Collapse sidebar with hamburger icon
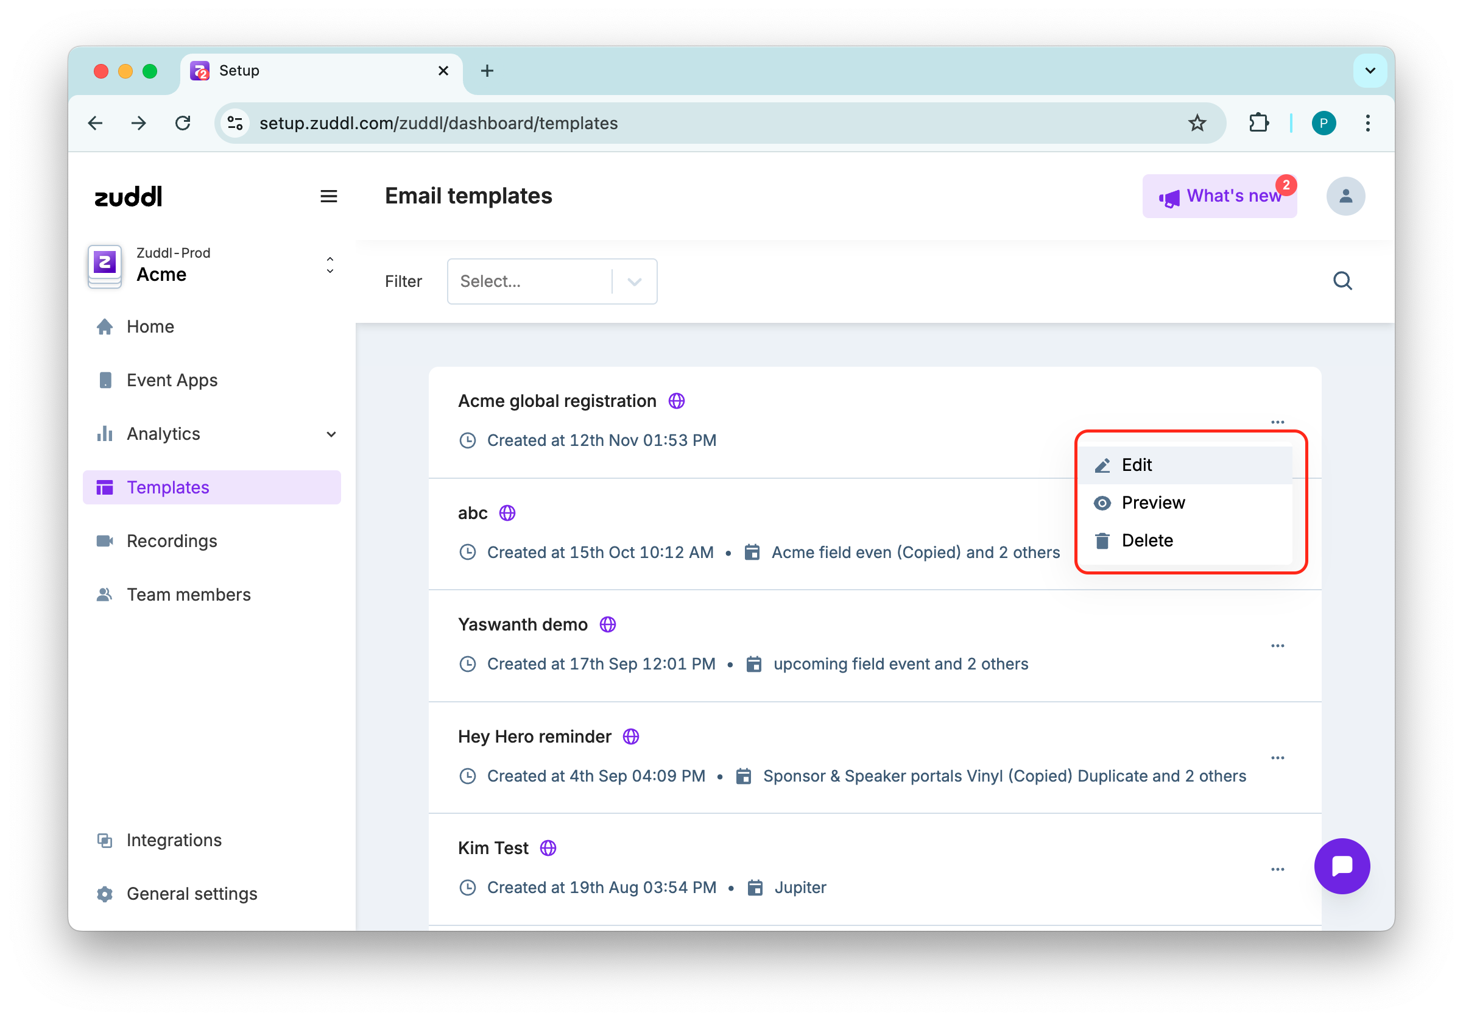 pos(329,196)
